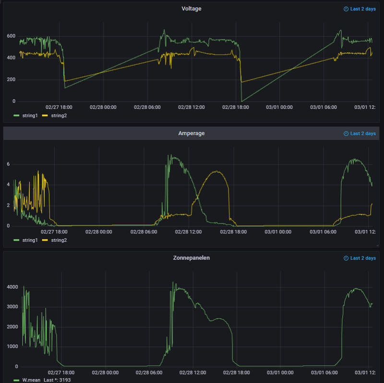Viewport: 384px width, 383px height.
Task: Isolate string1 series label in Amperage legend
Action: pos(30,240)
